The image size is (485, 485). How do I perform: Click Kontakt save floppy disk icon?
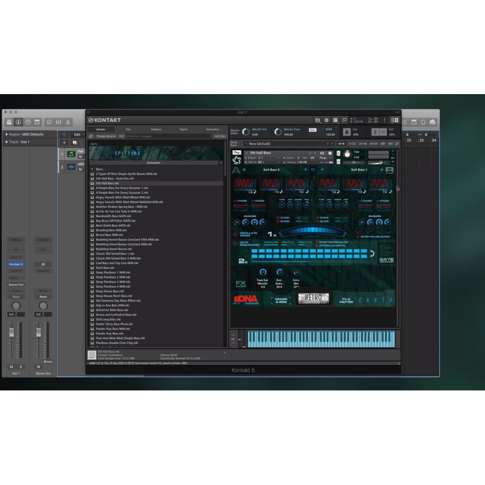[x=317, y=120]
